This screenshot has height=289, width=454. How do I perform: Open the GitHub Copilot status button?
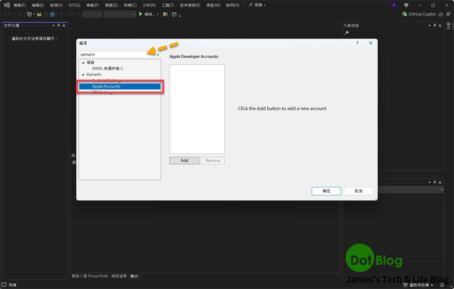tap(419, 14)
